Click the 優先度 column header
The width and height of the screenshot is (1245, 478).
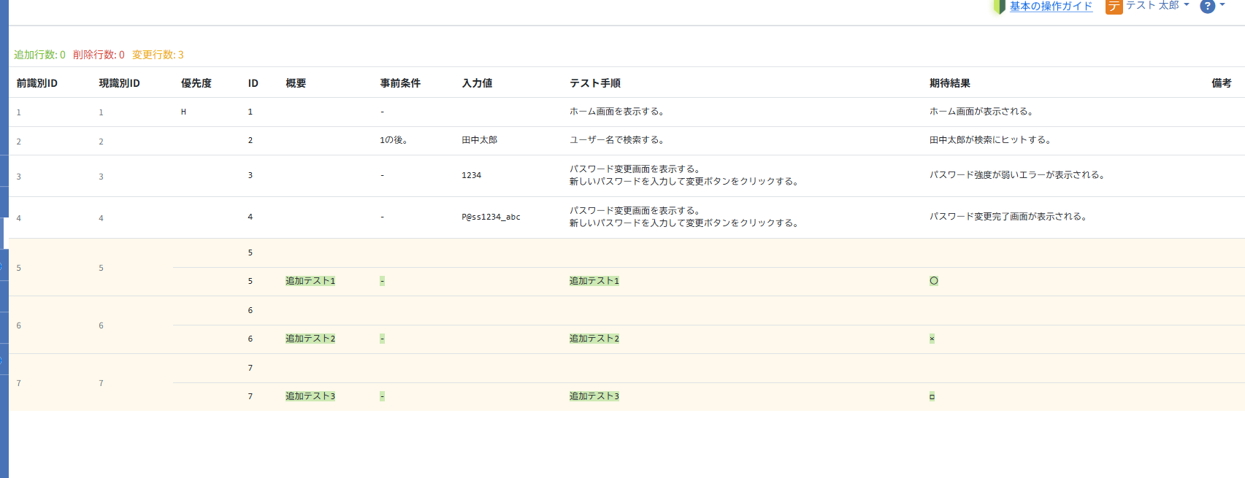(x=196, y=83)
